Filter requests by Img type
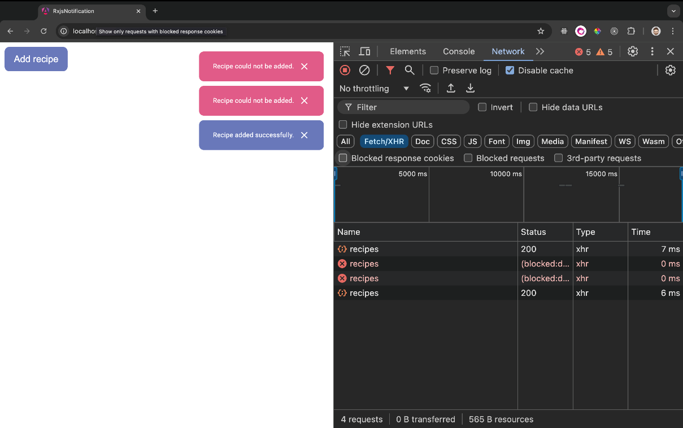Image resolution: width=683 pixels, height=428 pixels. pyautogui.click(x=523, y=141)
